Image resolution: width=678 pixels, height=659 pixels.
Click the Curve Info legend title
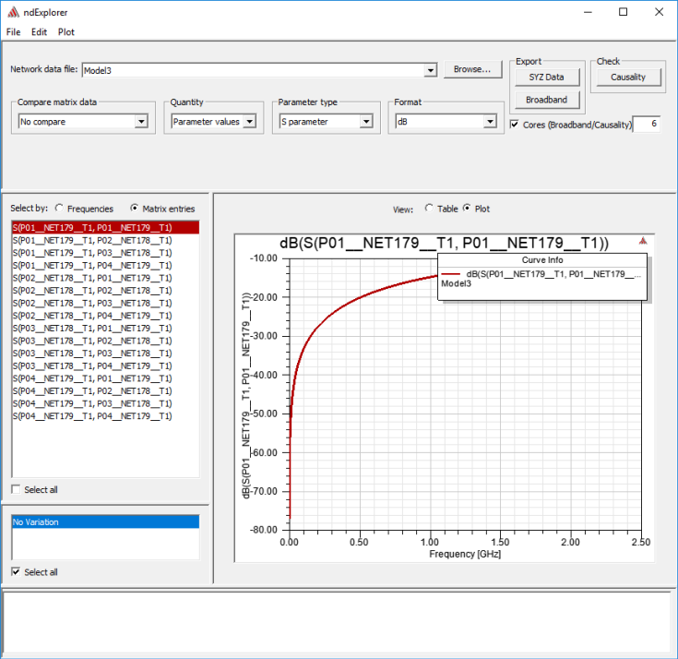pyautogui.click(x=542, y=260)
